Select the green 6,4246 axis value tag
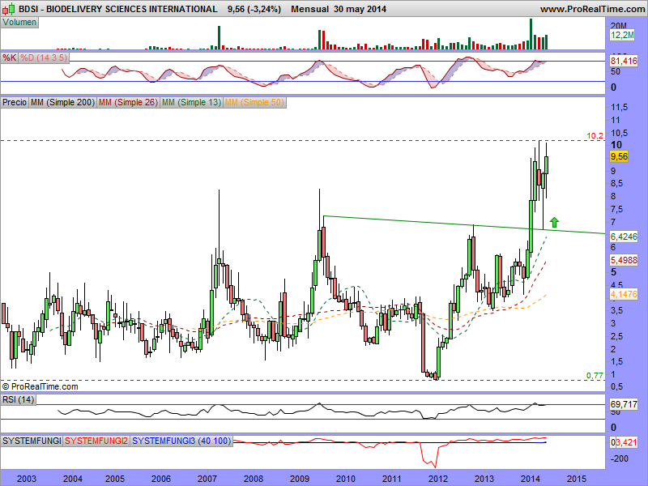 (624, 237)
